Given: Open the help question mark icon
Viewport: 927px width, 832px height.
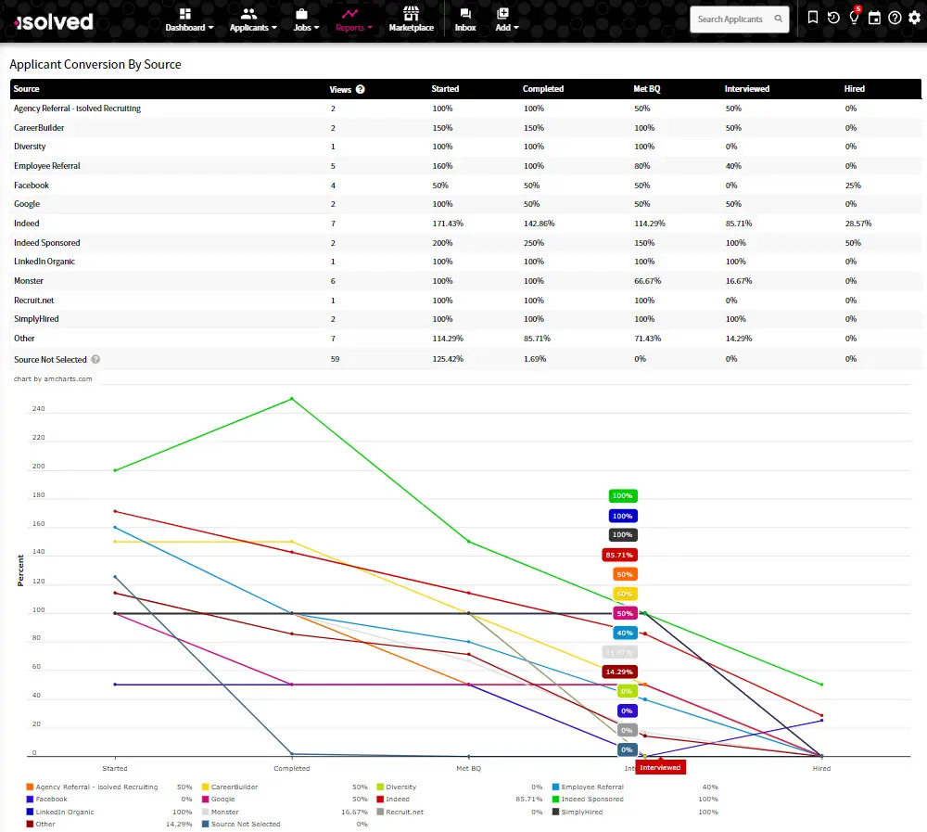Looking at the screenshot, I should (x=895, y=18).
